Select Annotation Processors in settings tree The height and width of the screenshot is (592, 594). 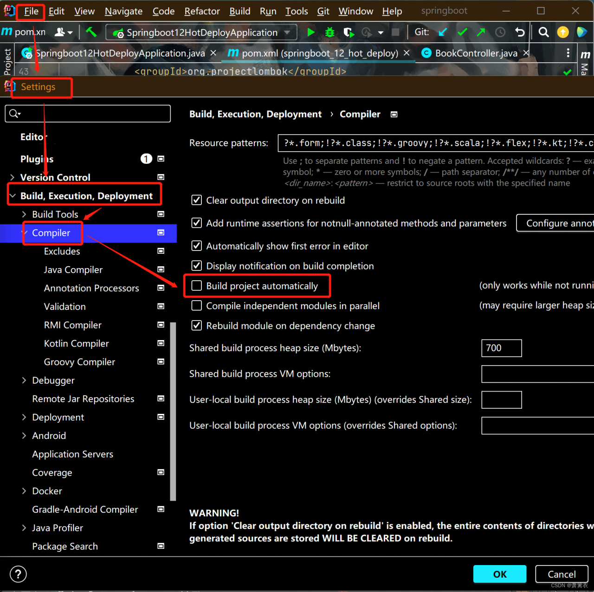[91, 288]
